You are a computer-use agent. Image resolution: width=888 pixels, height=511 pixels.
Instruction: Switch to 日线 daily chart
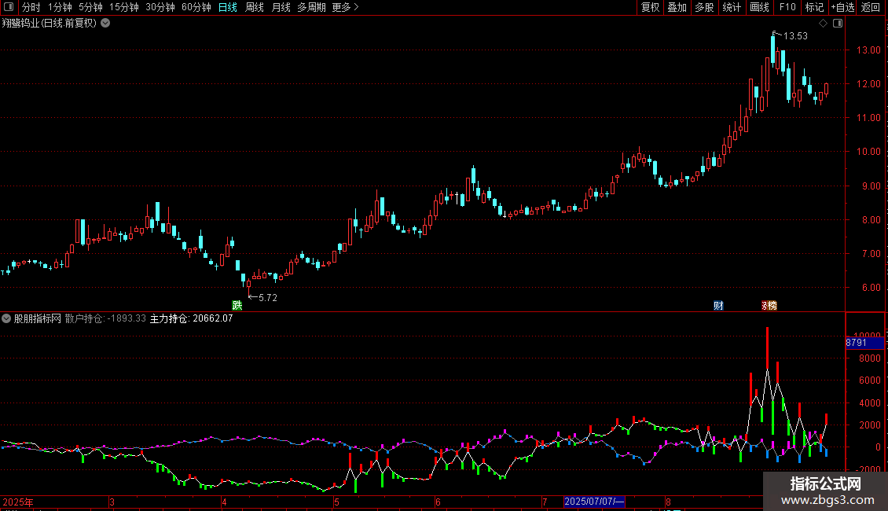228,7
